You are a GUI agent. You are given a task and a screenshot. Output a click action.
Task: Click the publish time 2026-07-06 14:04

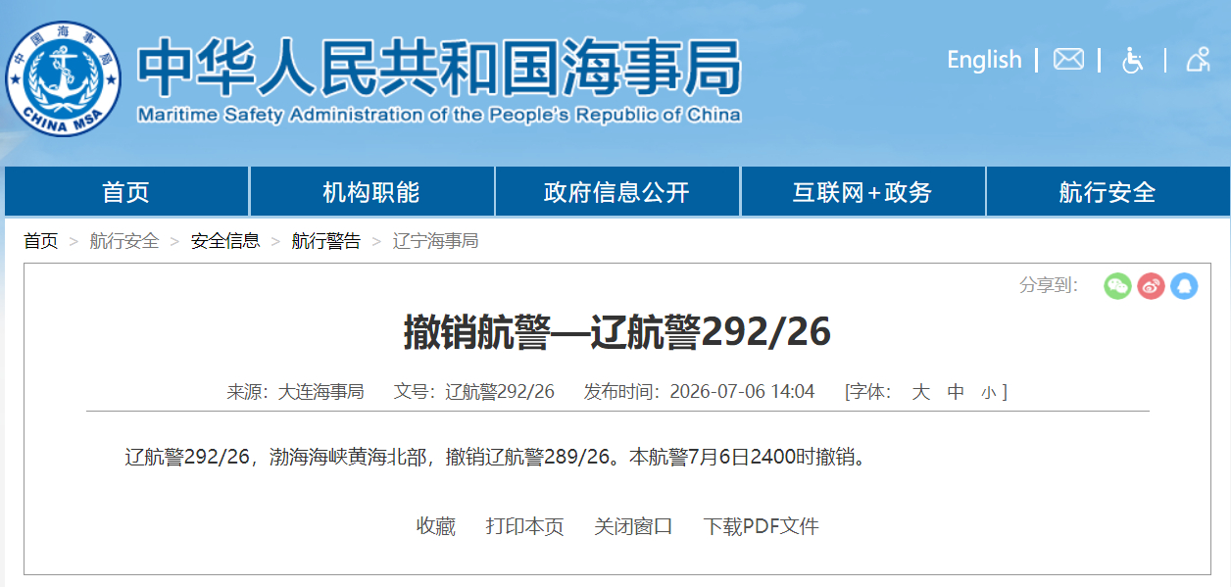742,392
